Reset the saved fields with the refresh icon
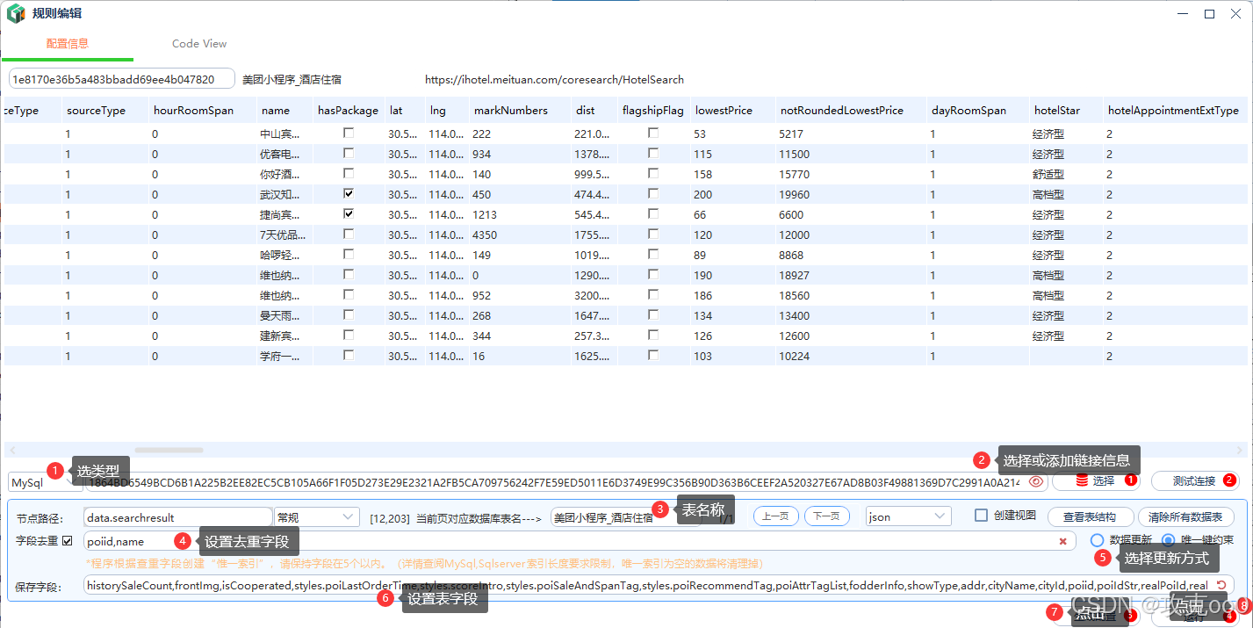Image resolution: width=1253 pixels, height=628 pixels. 1221,585
